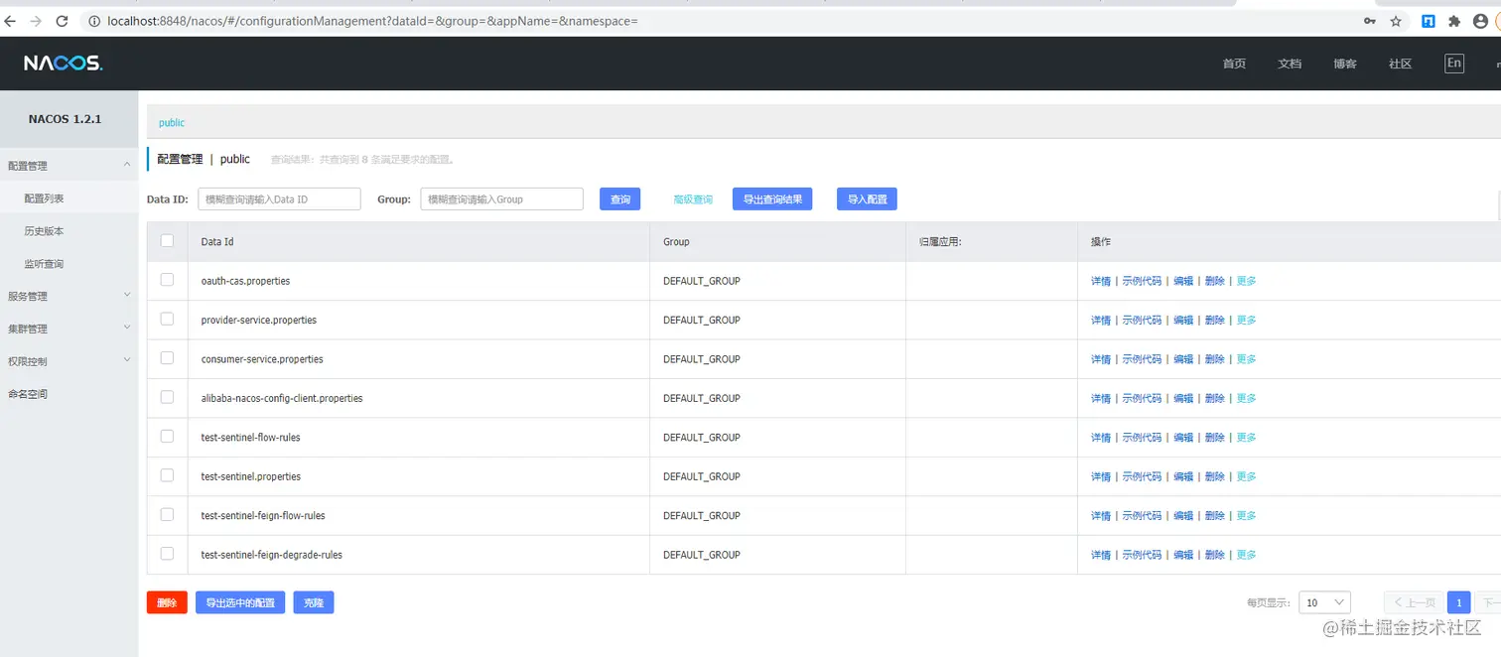Viewport: 1501px width, 657px height.
Task: Click the Data Id column header
Action: (217, 241)
